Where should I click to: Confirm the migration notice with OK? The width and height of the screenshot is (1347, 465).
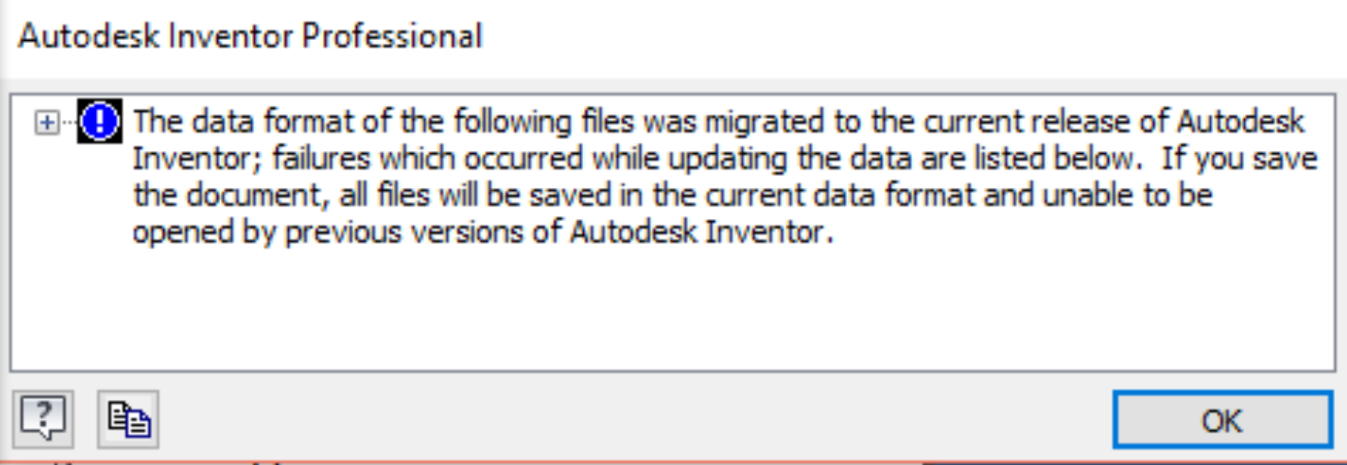click(1223, 420)
